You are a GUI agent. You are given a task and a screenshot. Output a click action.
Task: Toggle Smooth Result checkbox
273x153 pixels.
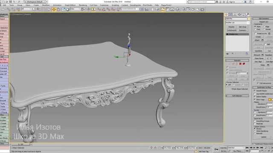pyautogui.click(x=255, y=91)
